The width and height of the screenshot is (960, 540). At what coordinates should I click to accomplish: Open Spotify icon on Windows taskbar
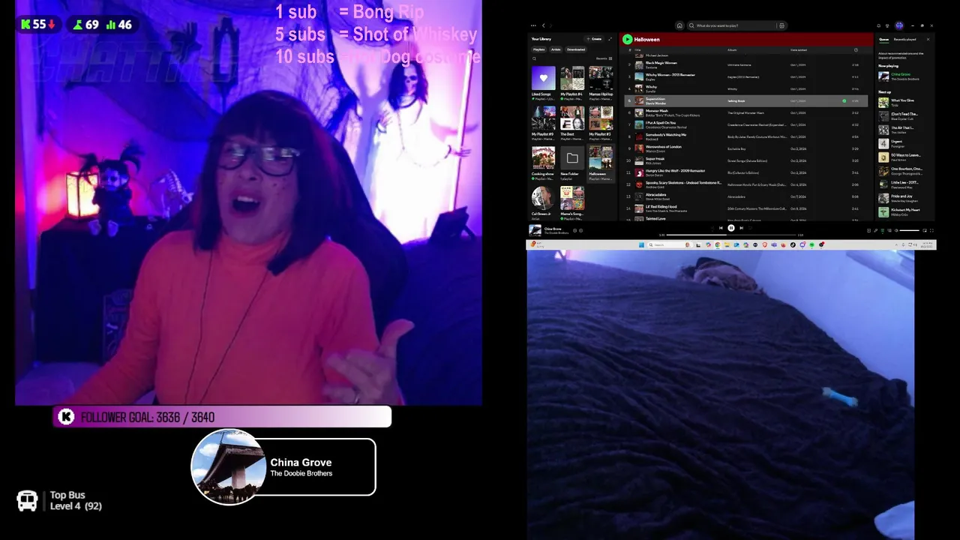(x=811, y=244)
